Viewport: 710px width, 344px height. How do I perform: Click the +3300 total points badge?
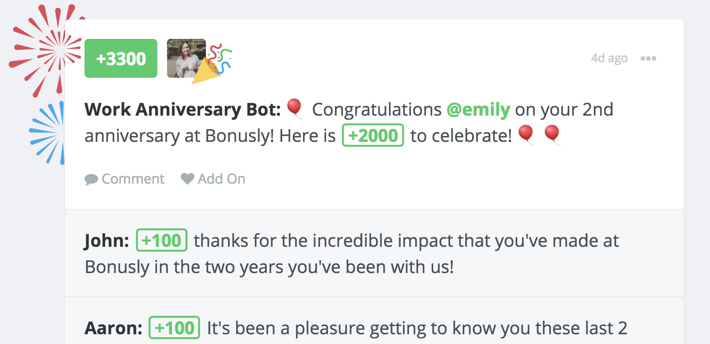coord(121,58)
